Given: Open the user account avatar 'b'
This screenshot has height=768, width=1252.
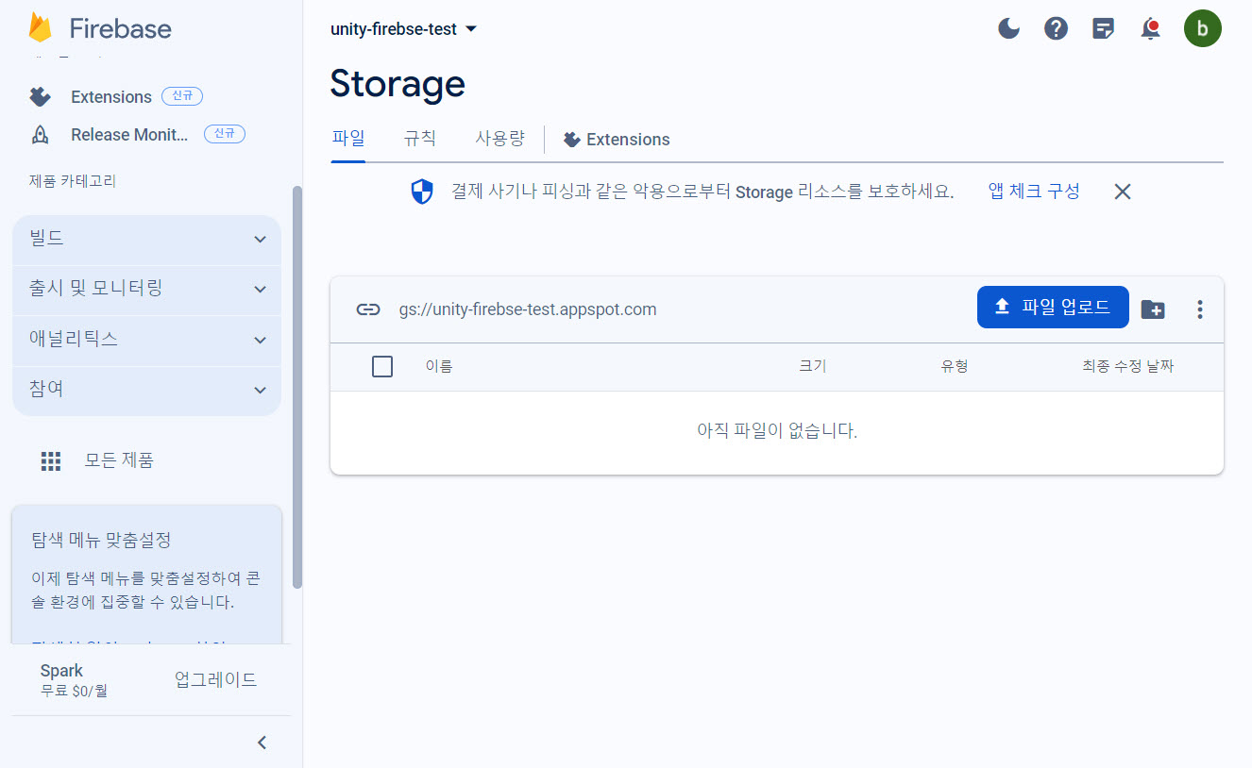Looking at the screenshot, I should [1203, 27].
